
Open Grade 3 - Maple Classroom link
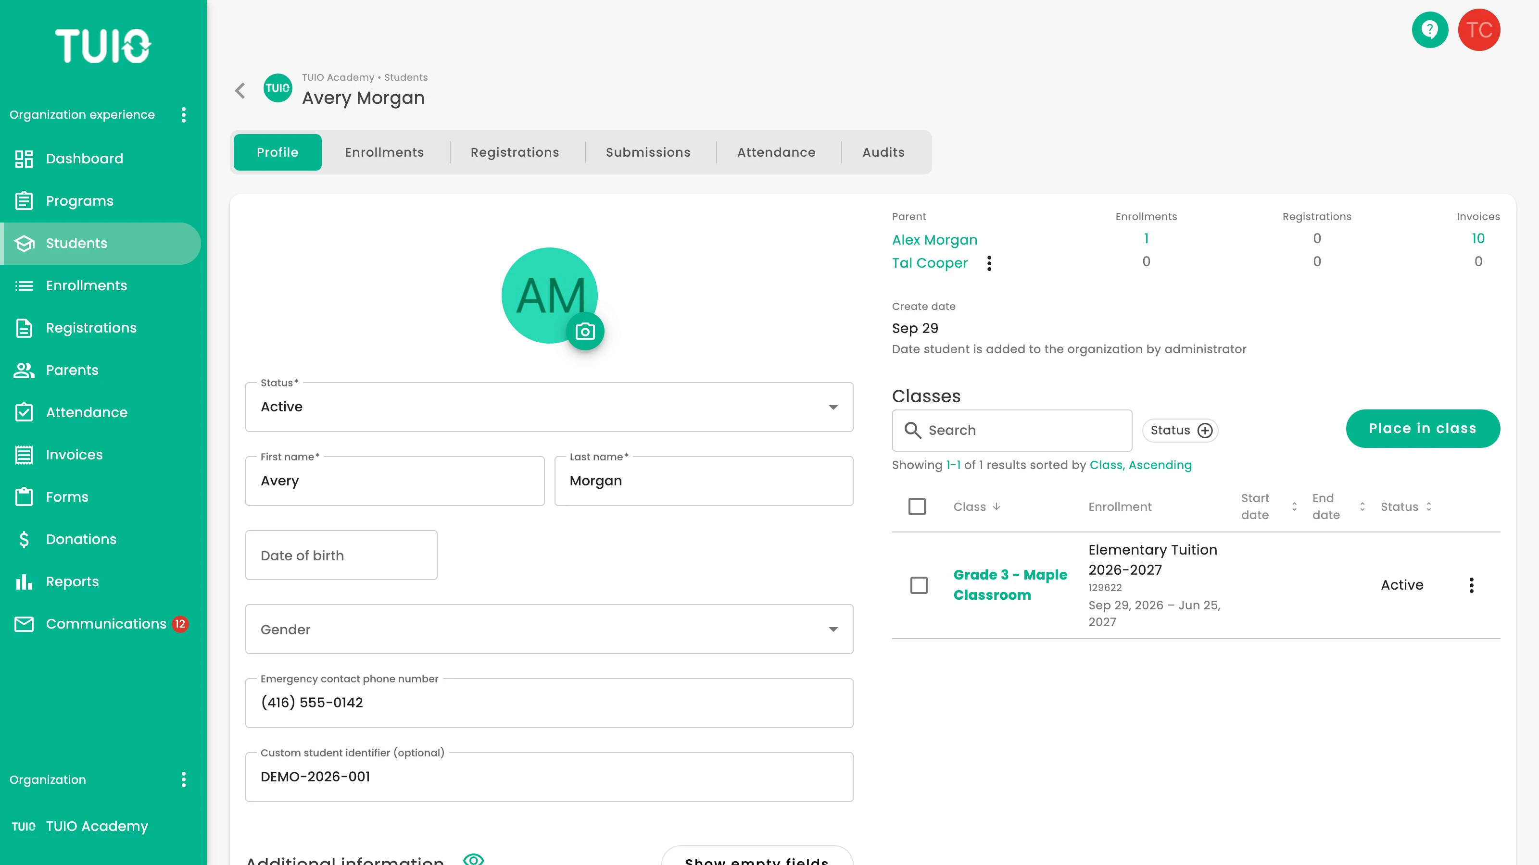[1010, 585]
